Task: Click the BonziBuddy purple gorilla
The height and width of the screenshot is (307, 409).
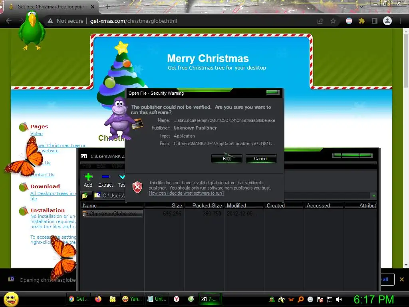Action: click(119, 118)
